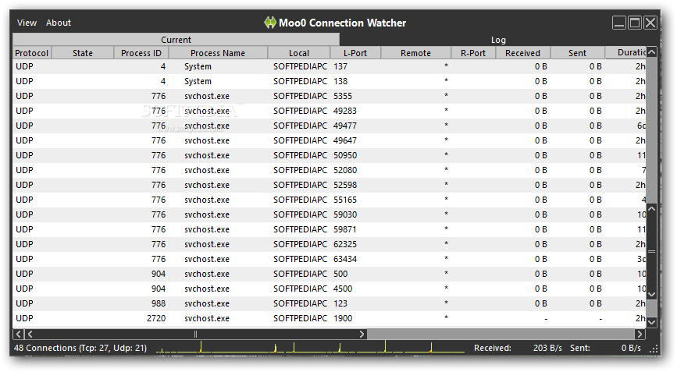Select svchost.exe row with port 49283
Screen dimensions: 677x372
click(330, 111)
